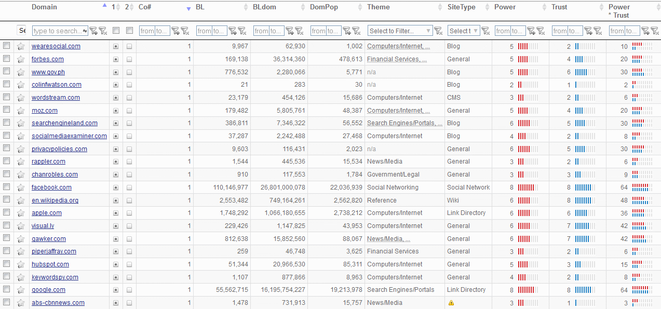
Task: Clear the BLdom column filter
Action: pos(299,31)
